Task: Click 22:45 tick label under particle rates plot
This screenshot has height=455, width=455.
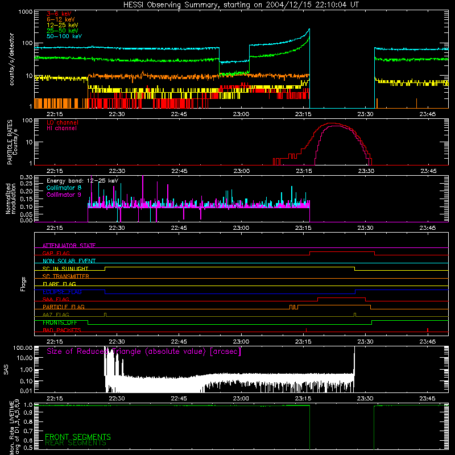Action: point(179,171)
